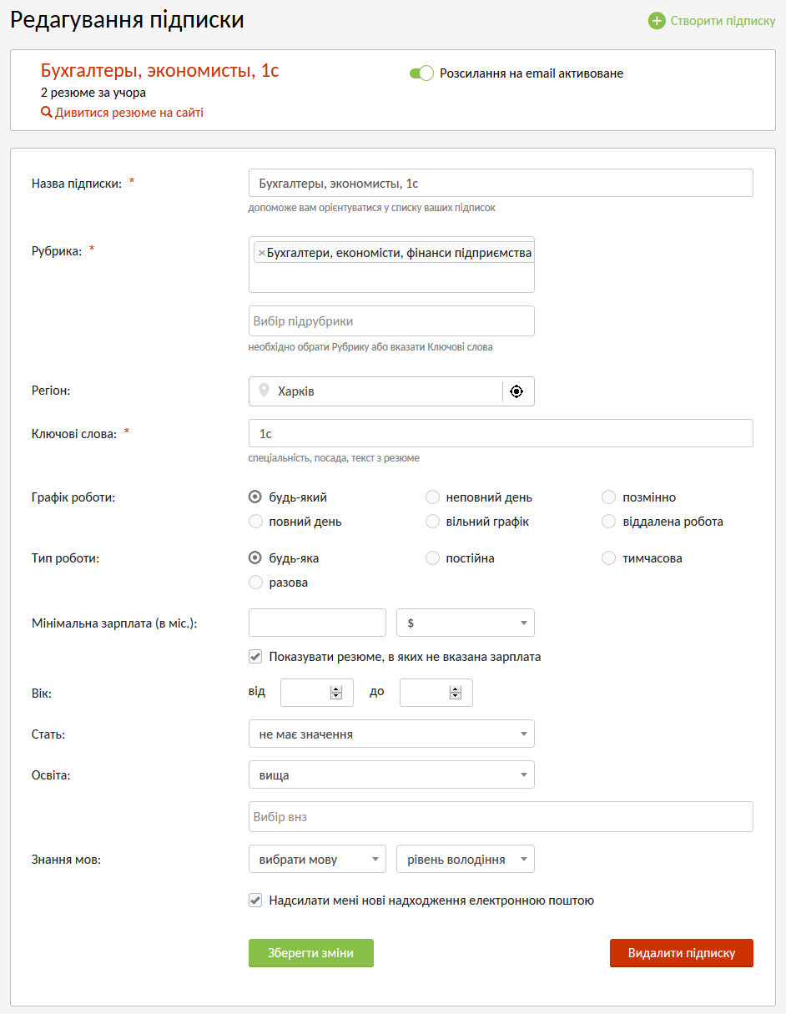
Task: Uncheck send new arrivals by email
Action: click(255, 900)
